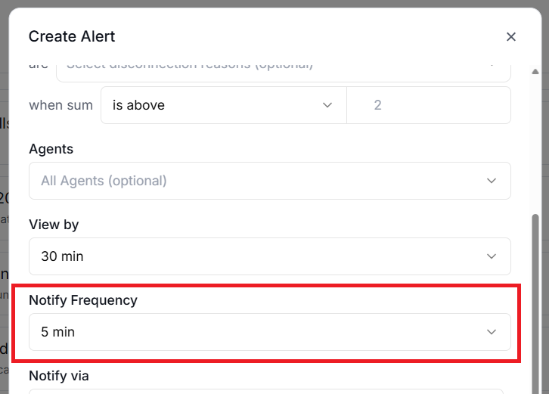Click chevron arrow in the Agents field
The image size is (549, 394).
point(492,181)
